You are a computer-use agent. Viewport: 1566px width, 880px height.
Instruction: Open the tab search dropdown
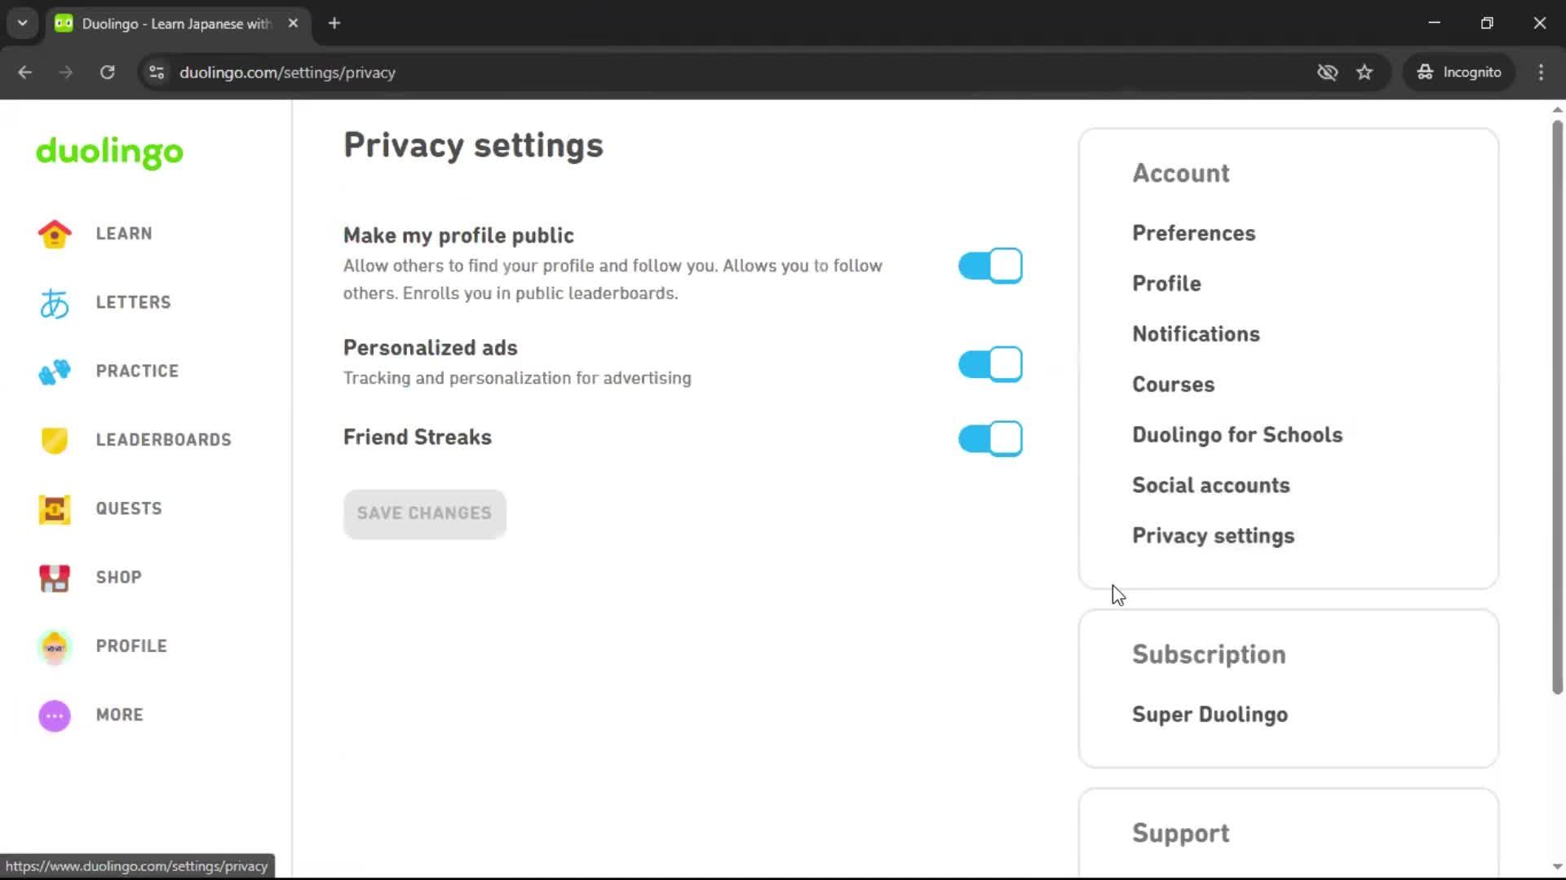[x=22, y=23]
